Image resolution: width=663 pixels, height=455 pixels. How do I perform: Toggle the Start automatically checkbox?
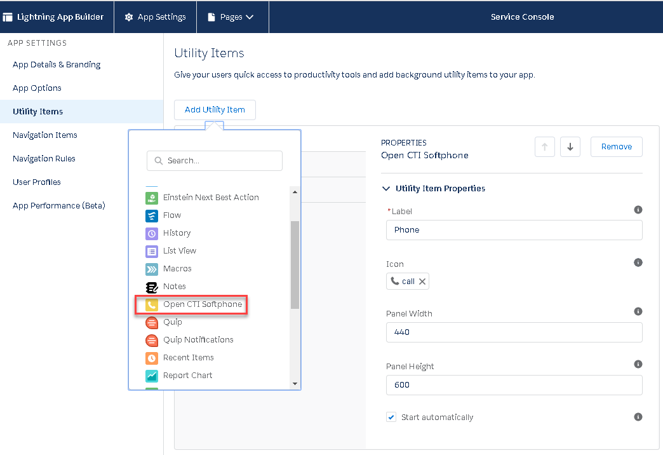(391, 418)
